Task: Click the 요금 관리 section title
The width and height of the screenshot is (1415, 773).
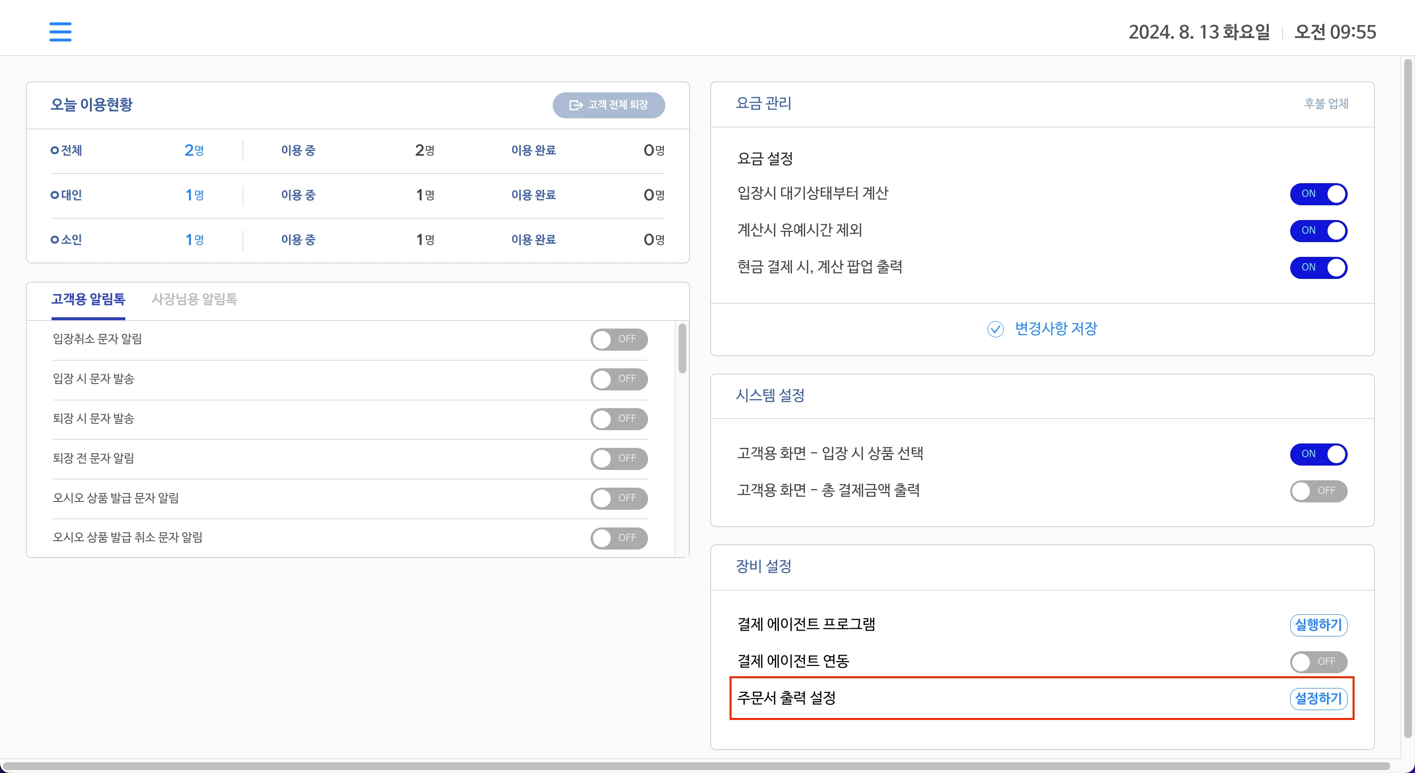Action: tap(764, 103)
